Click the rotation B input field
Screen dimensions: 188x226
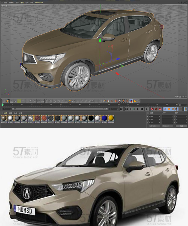pyautogui.click(x=181, y=123)
